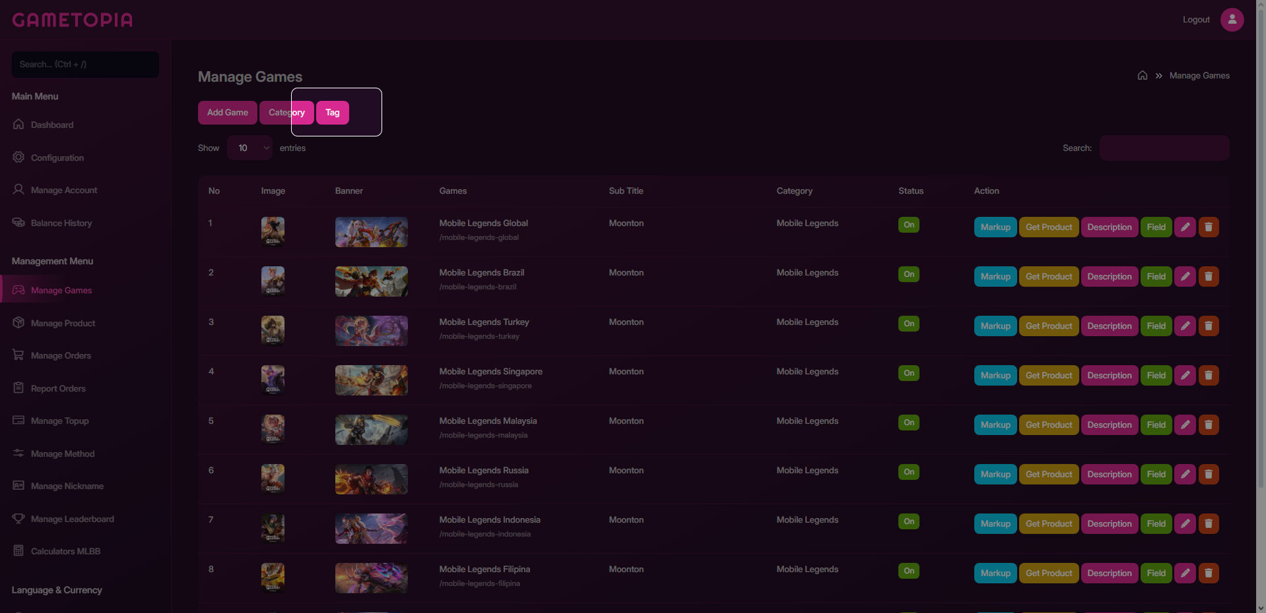This screenshot has height=613, width=1266.
Task: Delete Mobile Legends Russia with trash icon
Action: [1209, 474]
